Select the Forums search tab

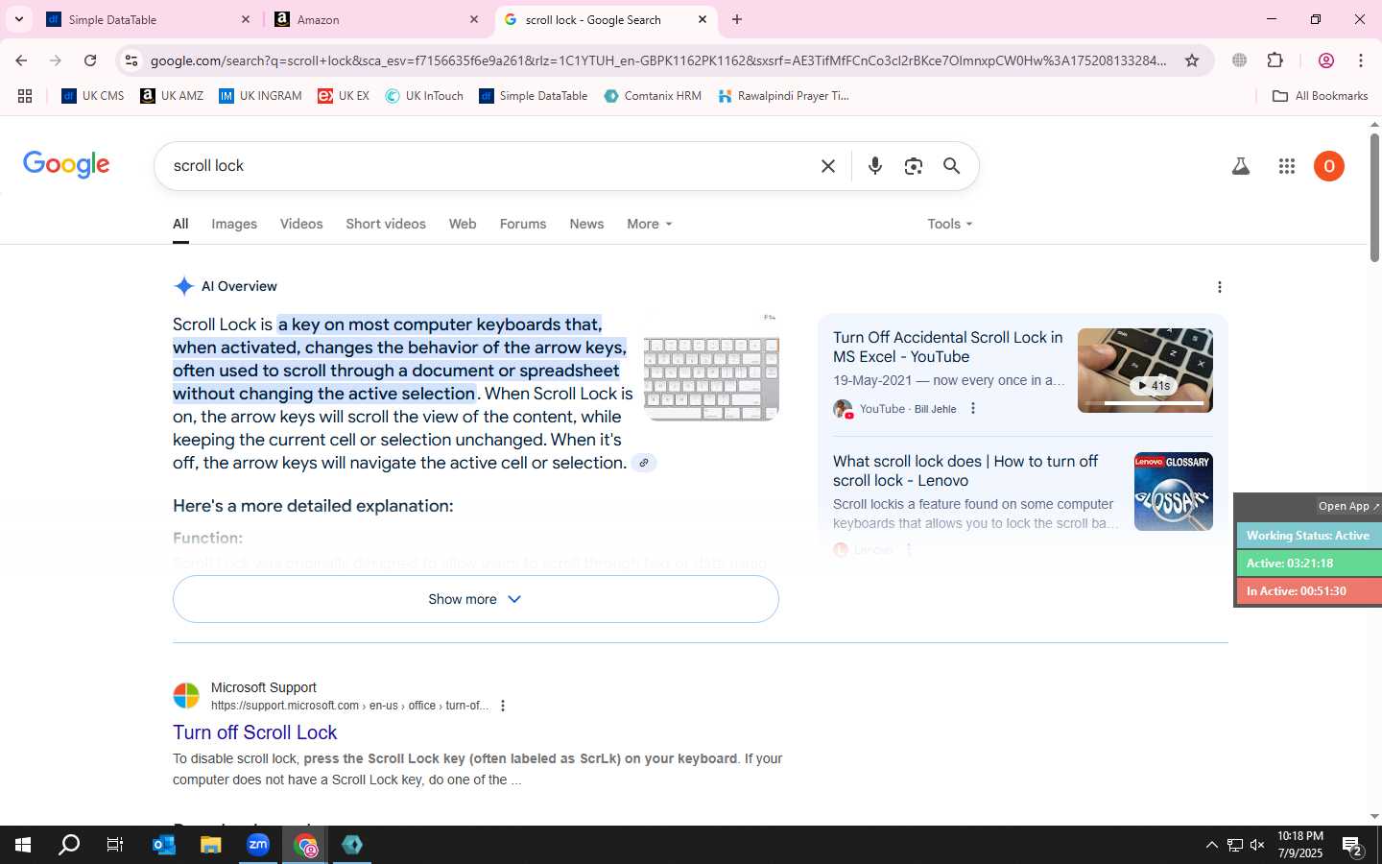coord(523,224)
